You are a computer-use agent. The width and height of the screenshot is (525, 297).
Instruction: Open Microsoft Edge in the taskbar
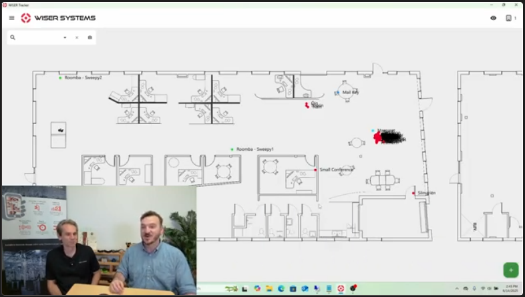tap(281, 288)
